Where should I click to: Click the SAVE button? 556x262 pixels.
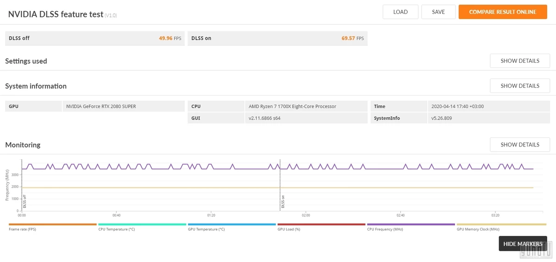coord(438,12)
